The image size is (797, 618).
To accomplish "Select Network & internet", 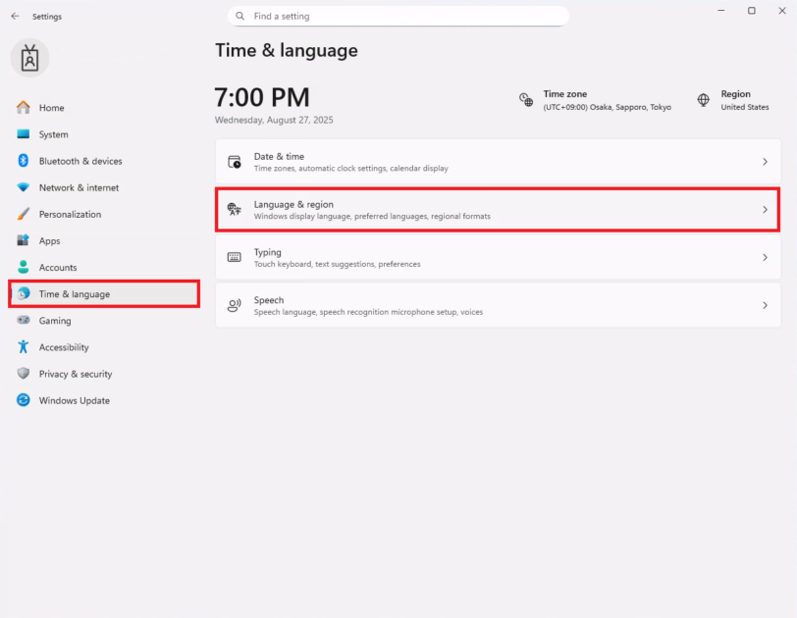I will [x=104, y=187].
